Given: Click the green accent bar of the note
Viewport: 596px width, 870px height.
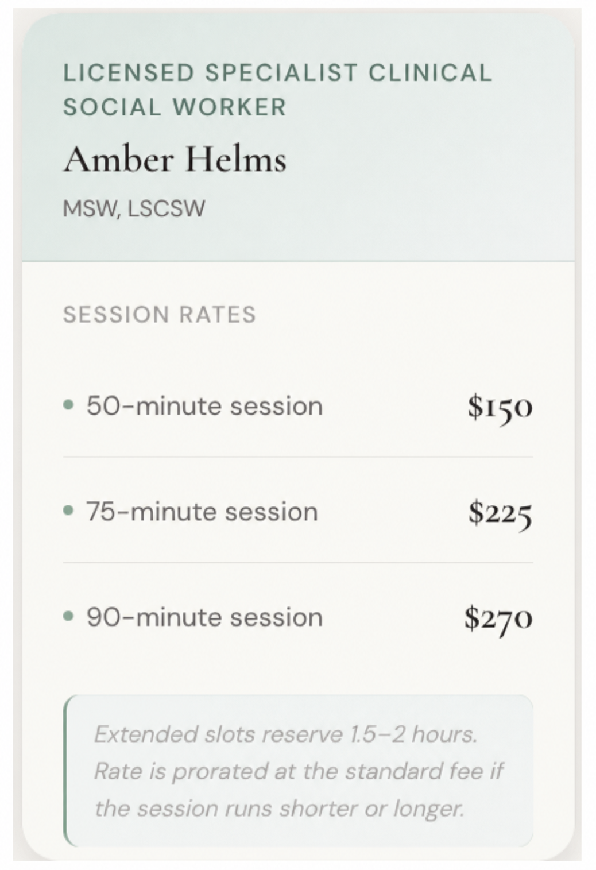Looking at the screenshot, I should click(65, 771).
